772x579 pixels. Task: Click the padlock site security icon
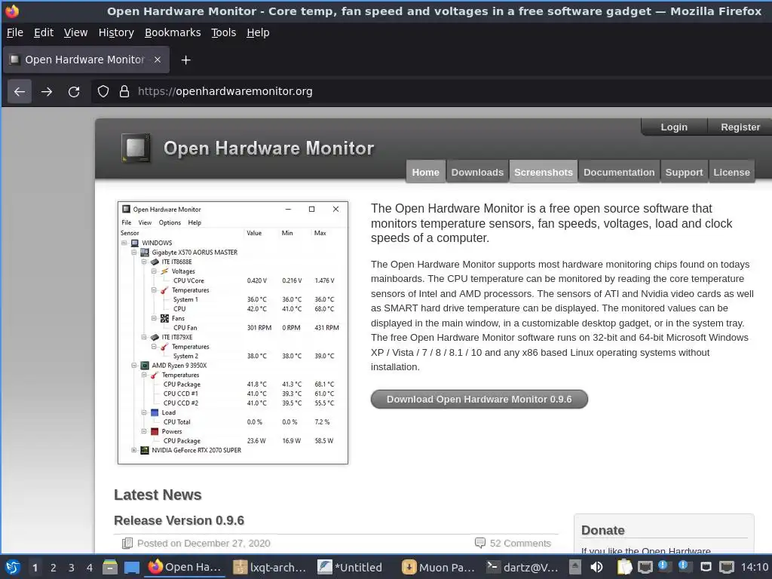pos(124,91)
